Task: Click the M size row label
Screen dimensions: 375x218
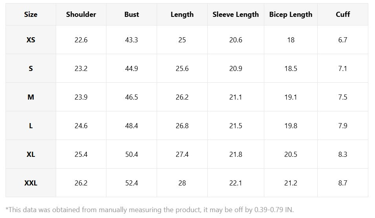Action: [x=31, y=97]
